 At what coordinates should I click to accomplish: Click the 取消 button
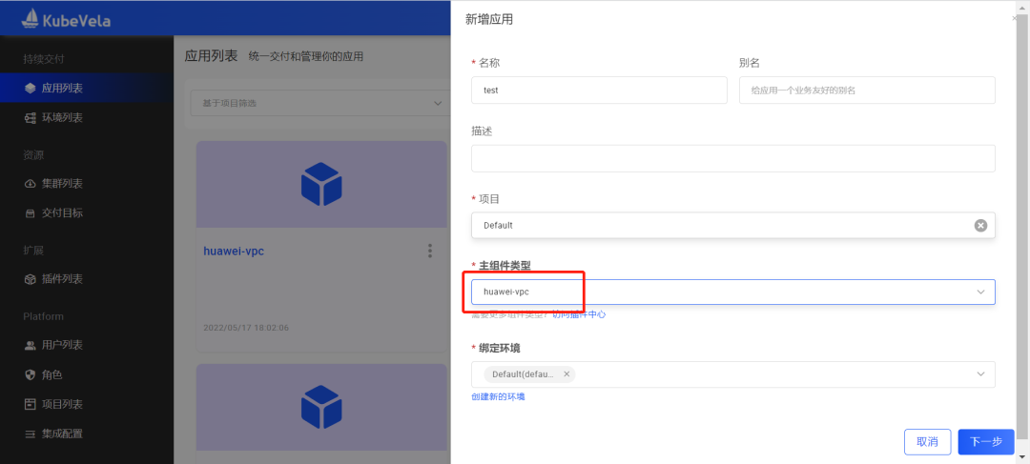click(x=928, y=442)
